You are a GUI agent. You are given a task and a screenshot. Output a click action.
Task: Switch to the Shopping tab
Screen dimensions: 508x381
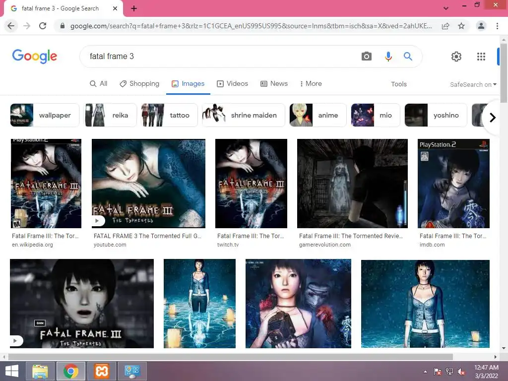[139, 83]
